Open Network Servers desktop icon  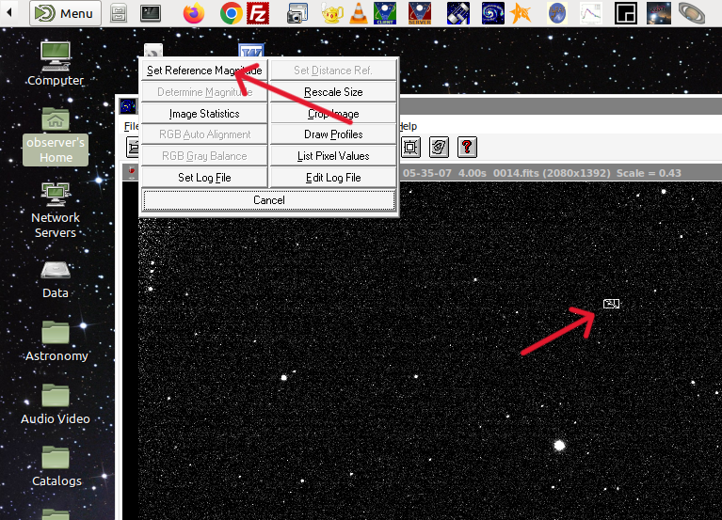(56, 211)
